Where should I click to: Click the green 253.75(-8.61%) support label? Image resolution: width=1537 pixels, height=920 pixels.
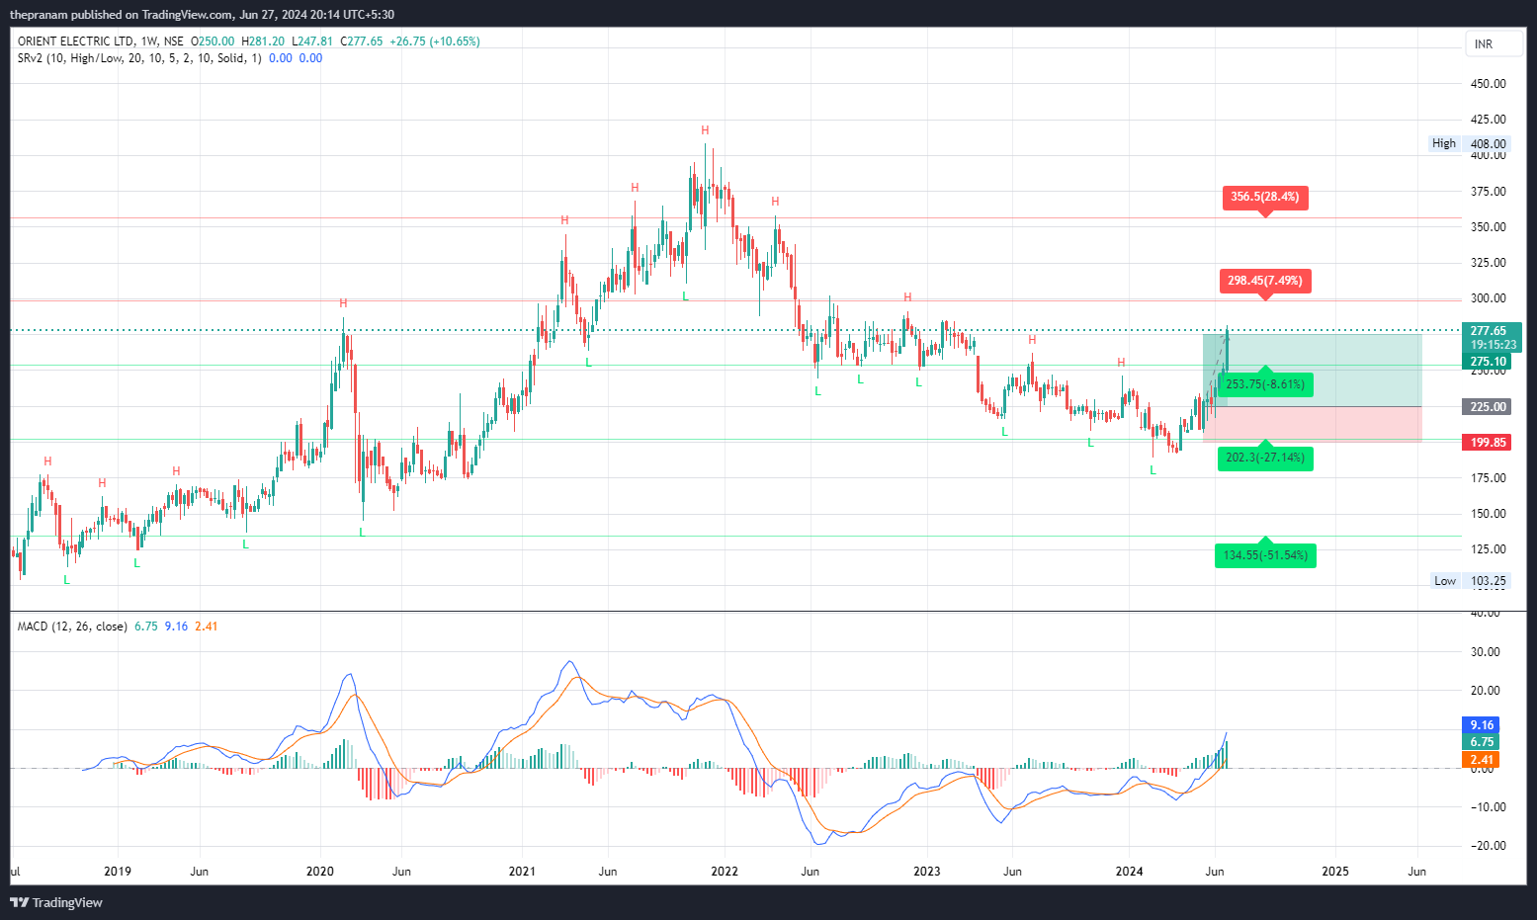point(1265,384)
